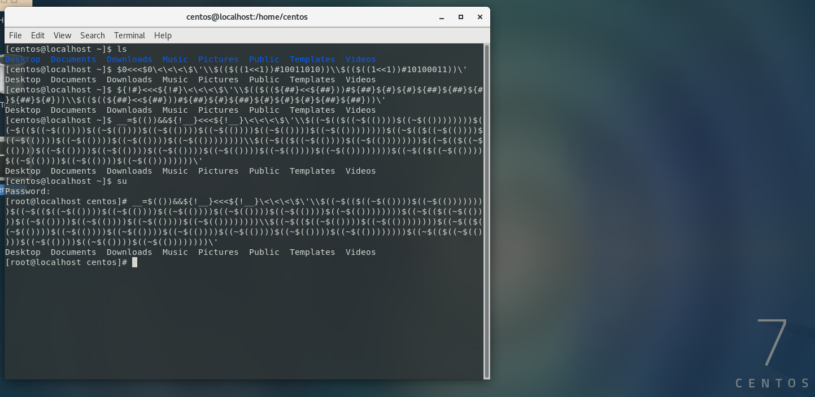The width and height of the screenshot is (815, 397).
Task: Click the blinking cursor at the root prompt
Action: point(134,262)
